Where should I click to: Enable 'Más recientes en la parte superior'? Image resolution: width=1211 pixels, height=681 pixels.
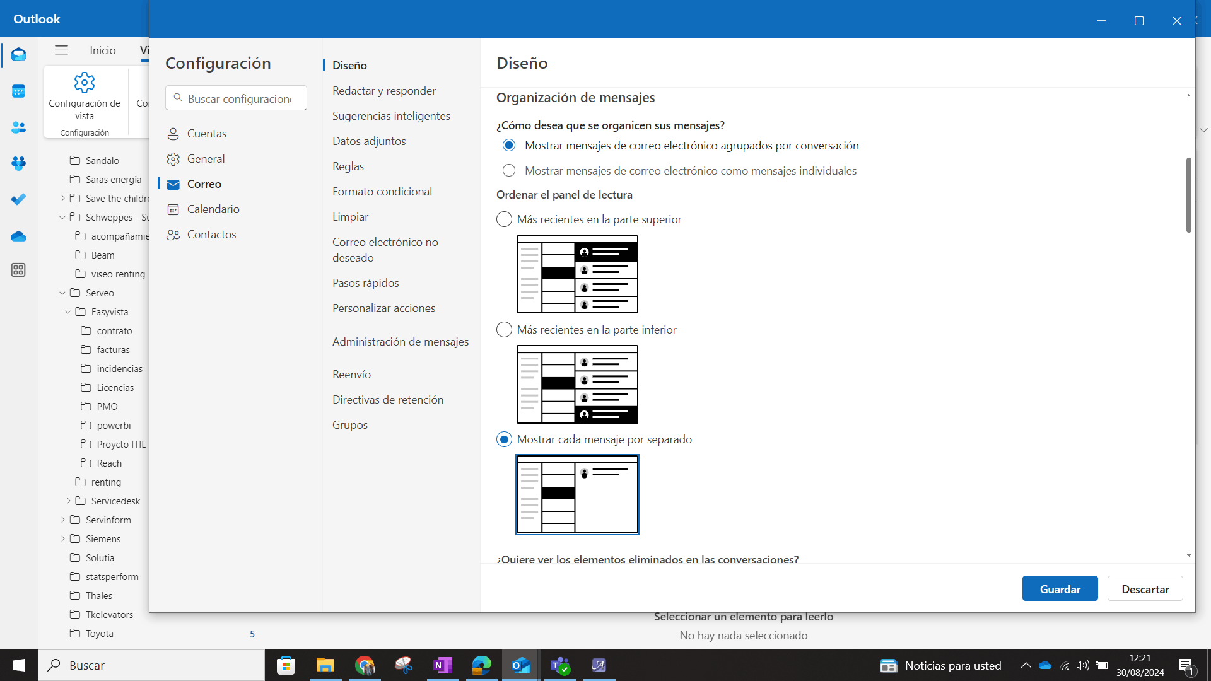coord(504,219)
